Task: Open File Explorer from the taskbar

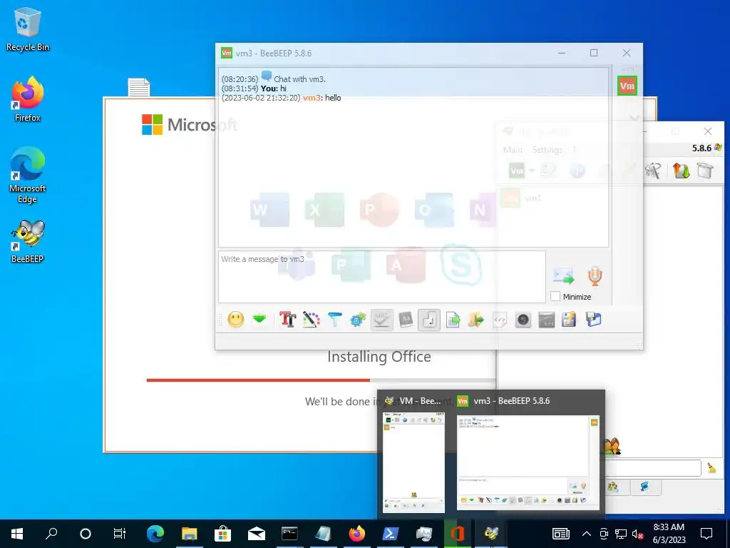Action: pyautogui.click(x=189, y=534)
